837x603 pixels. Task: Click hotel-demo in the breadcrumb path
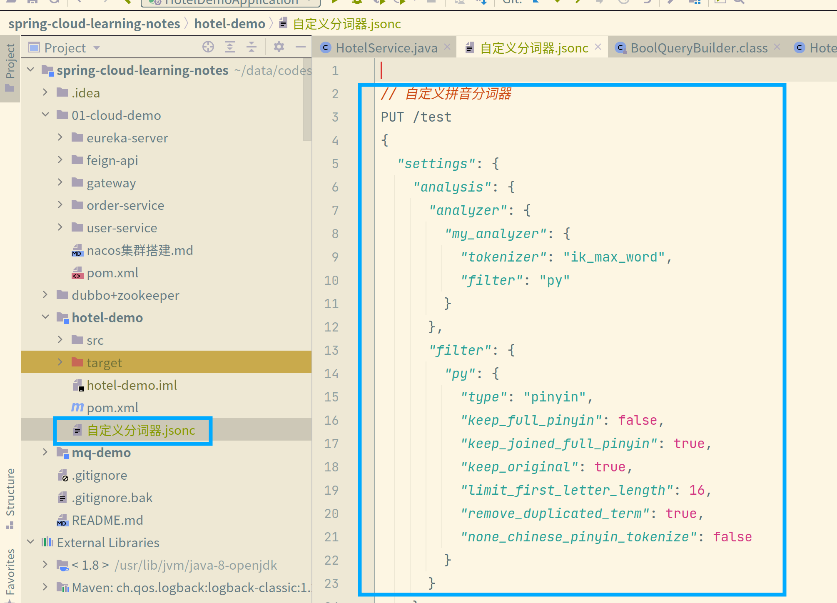229,24
